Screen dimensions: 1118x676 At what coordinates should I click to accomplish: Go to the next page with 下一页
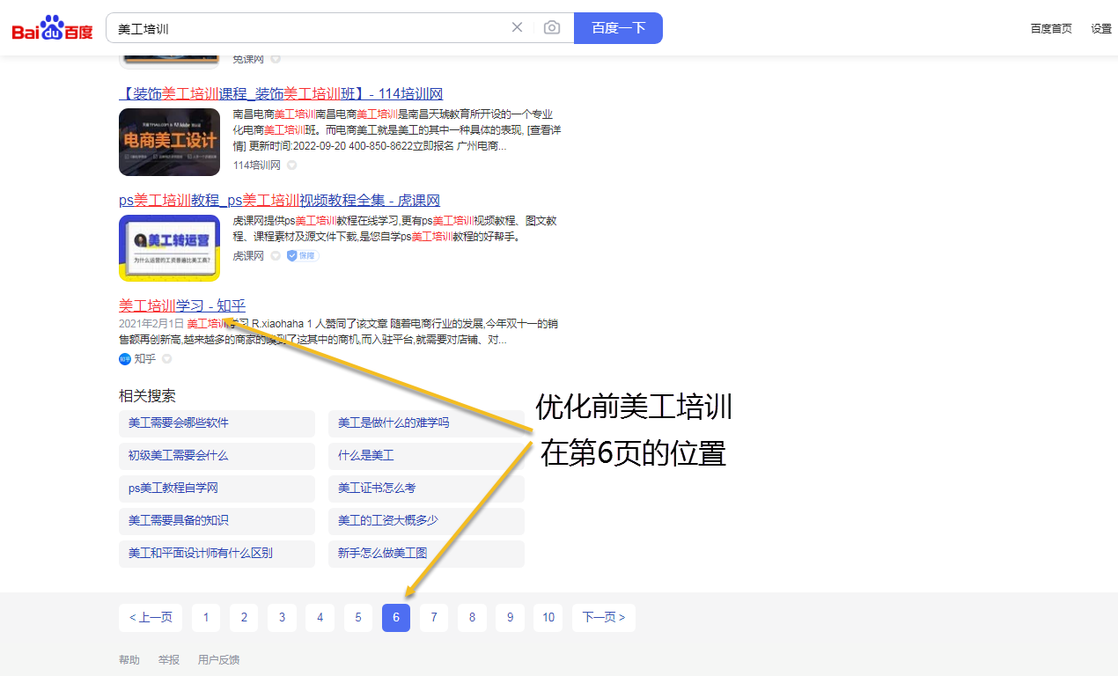604,617
